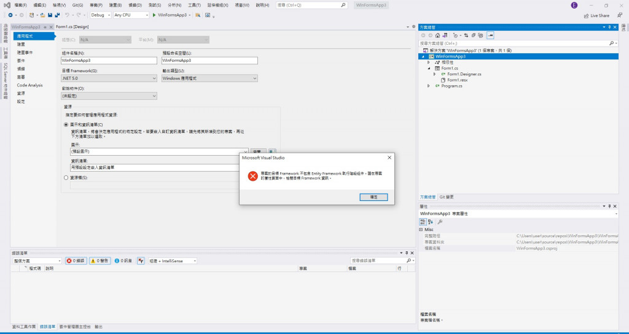Open the Package Manager Console tab at the bottom
This screenshot has height=334, width=629.
[75, 327]
